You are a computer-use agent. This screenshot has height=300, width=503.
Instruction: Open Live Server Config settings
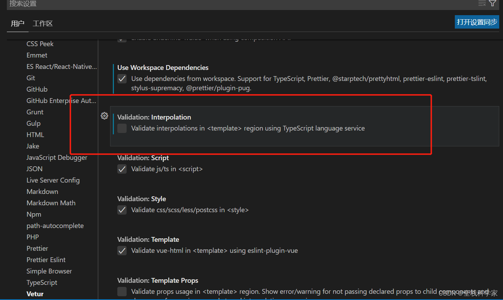[x=53, y=180]
